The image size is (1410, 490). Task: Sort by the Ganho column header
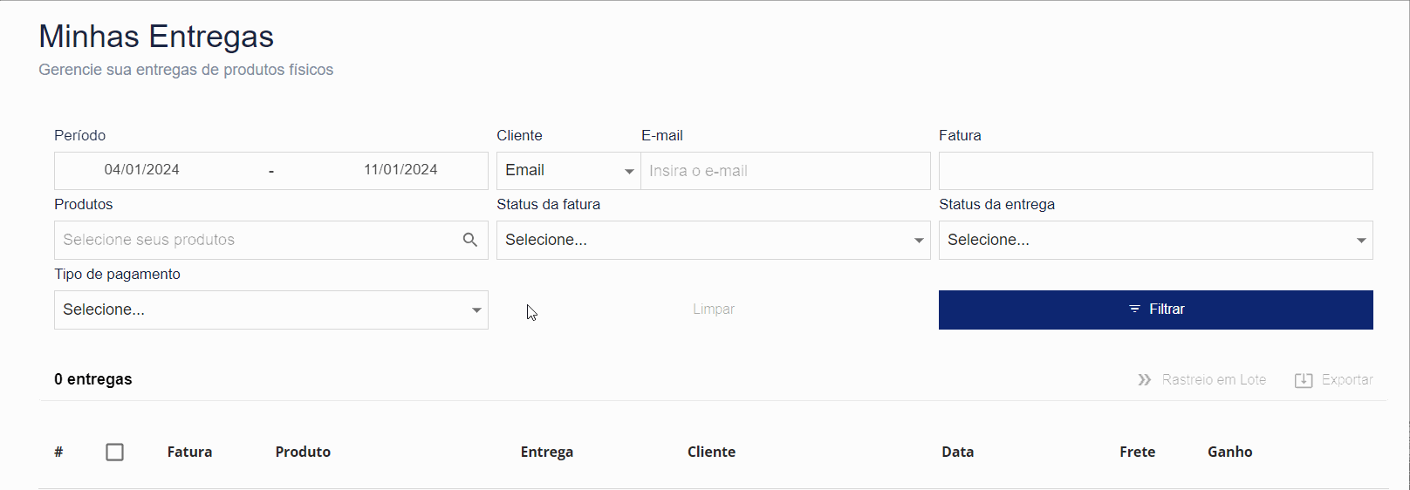[1230, 452]
